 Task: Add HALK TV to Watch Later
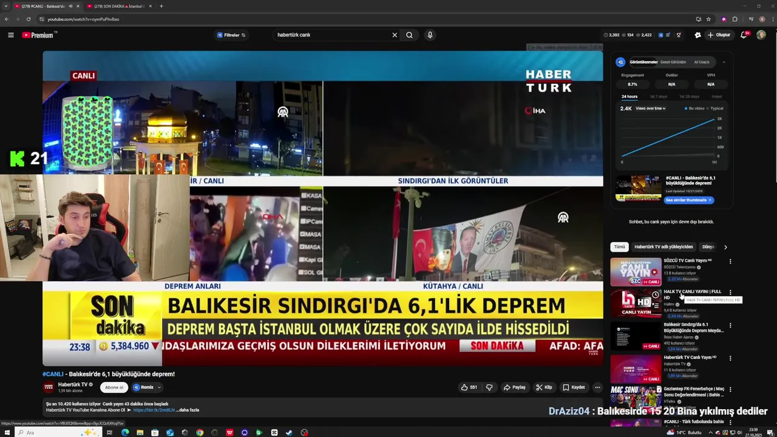(656, 295)
